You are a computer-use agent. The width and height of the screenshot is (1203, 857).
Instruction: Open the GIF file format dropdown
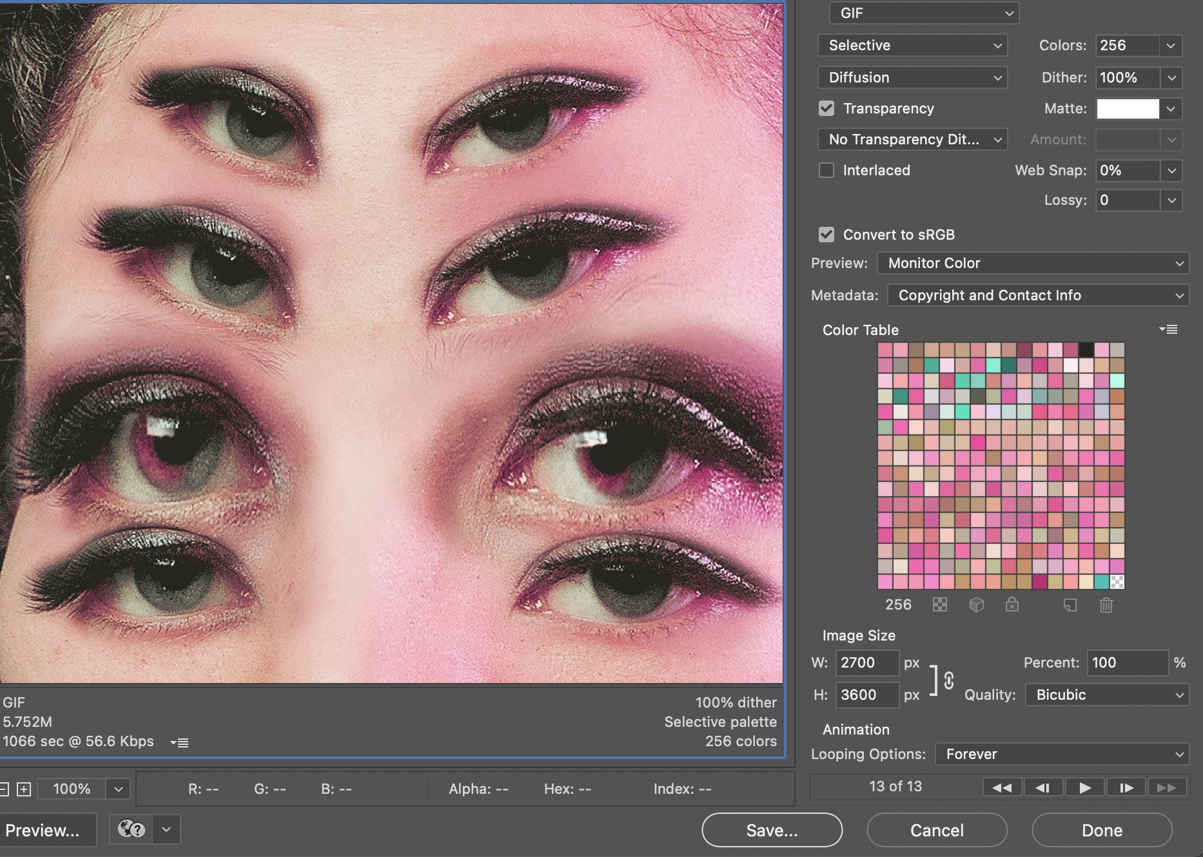(x=924, y=13)
